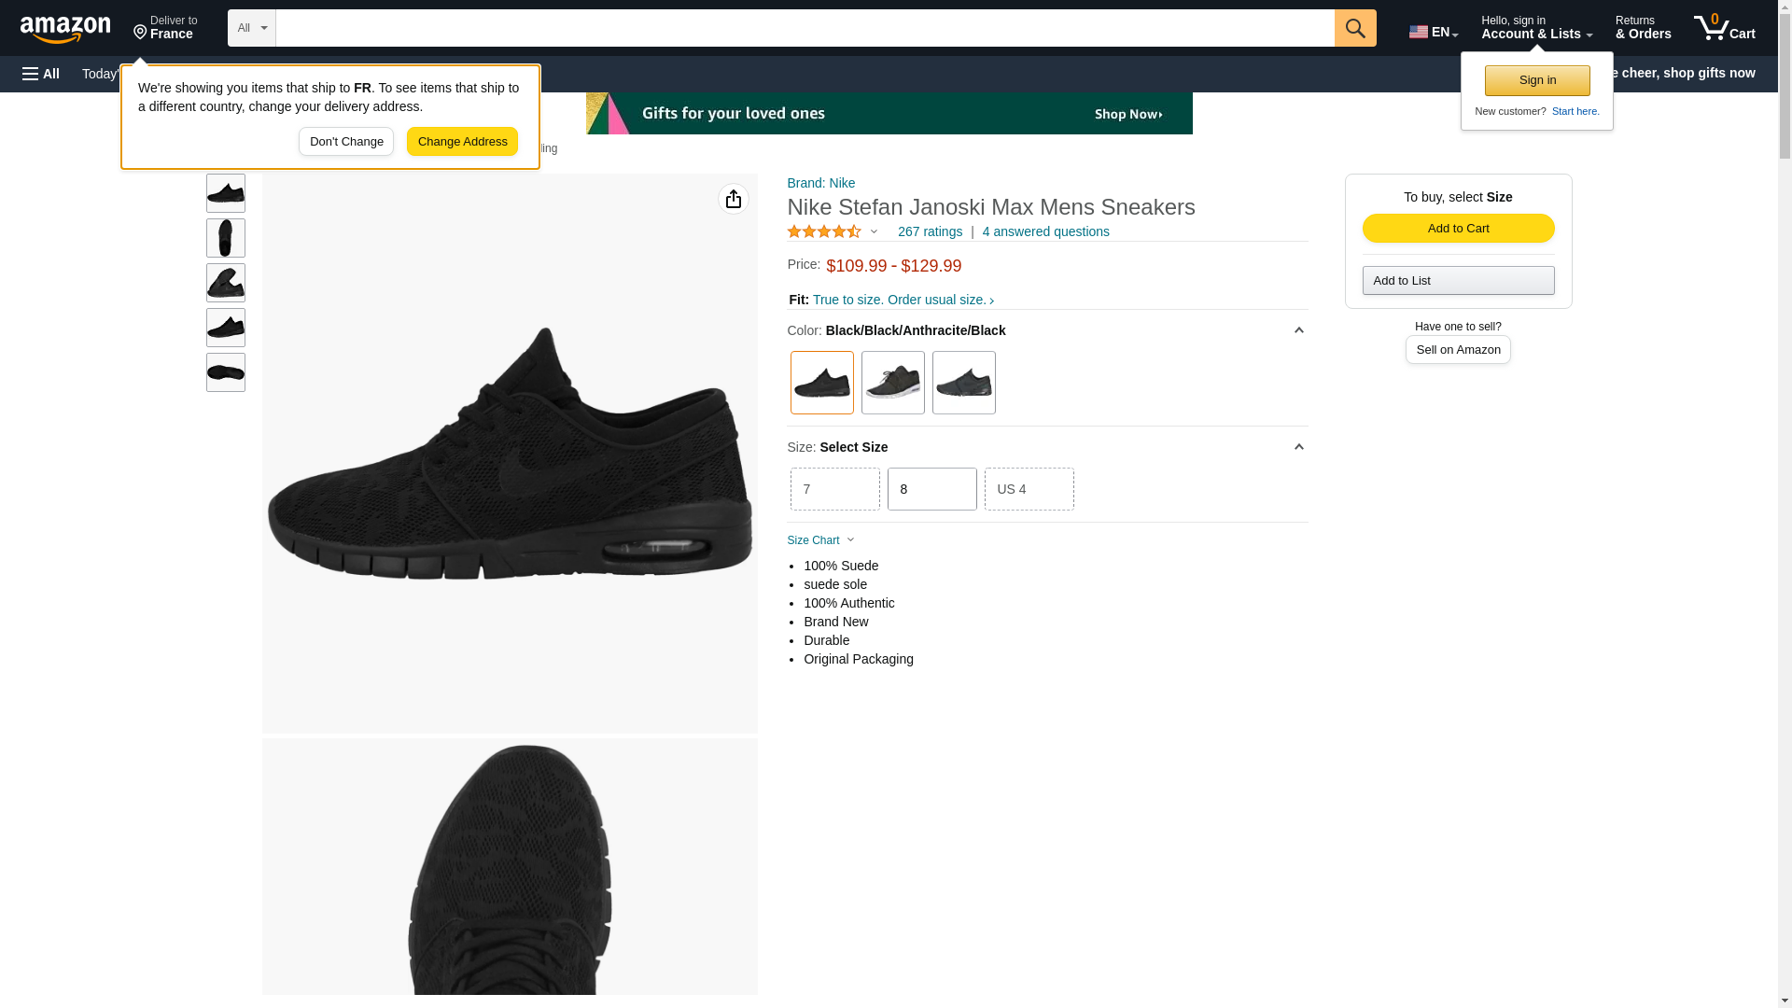Select size US 4 option
Viewport: 1792px width, 1008px height.
coord(1028,489)
